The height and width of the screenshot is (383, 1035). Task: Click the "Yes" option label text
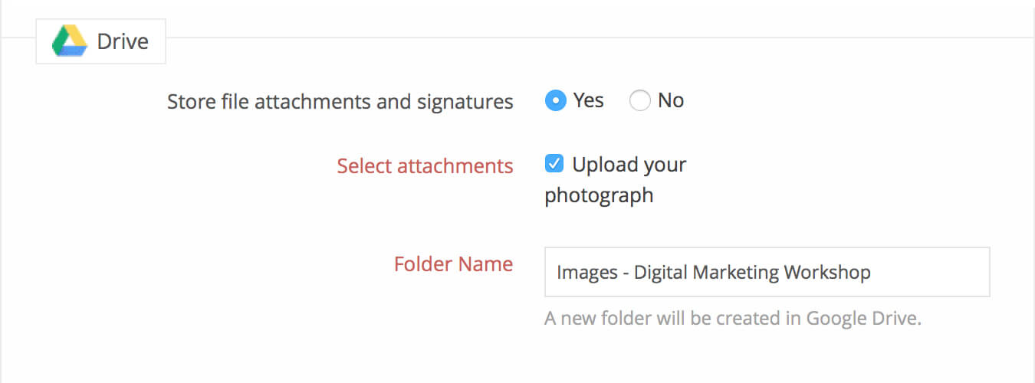588,100
